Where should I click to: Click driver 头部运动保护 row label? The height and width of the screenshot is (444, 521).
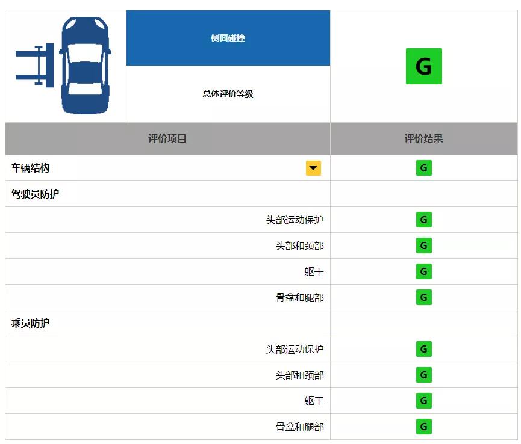coord(295,220)
